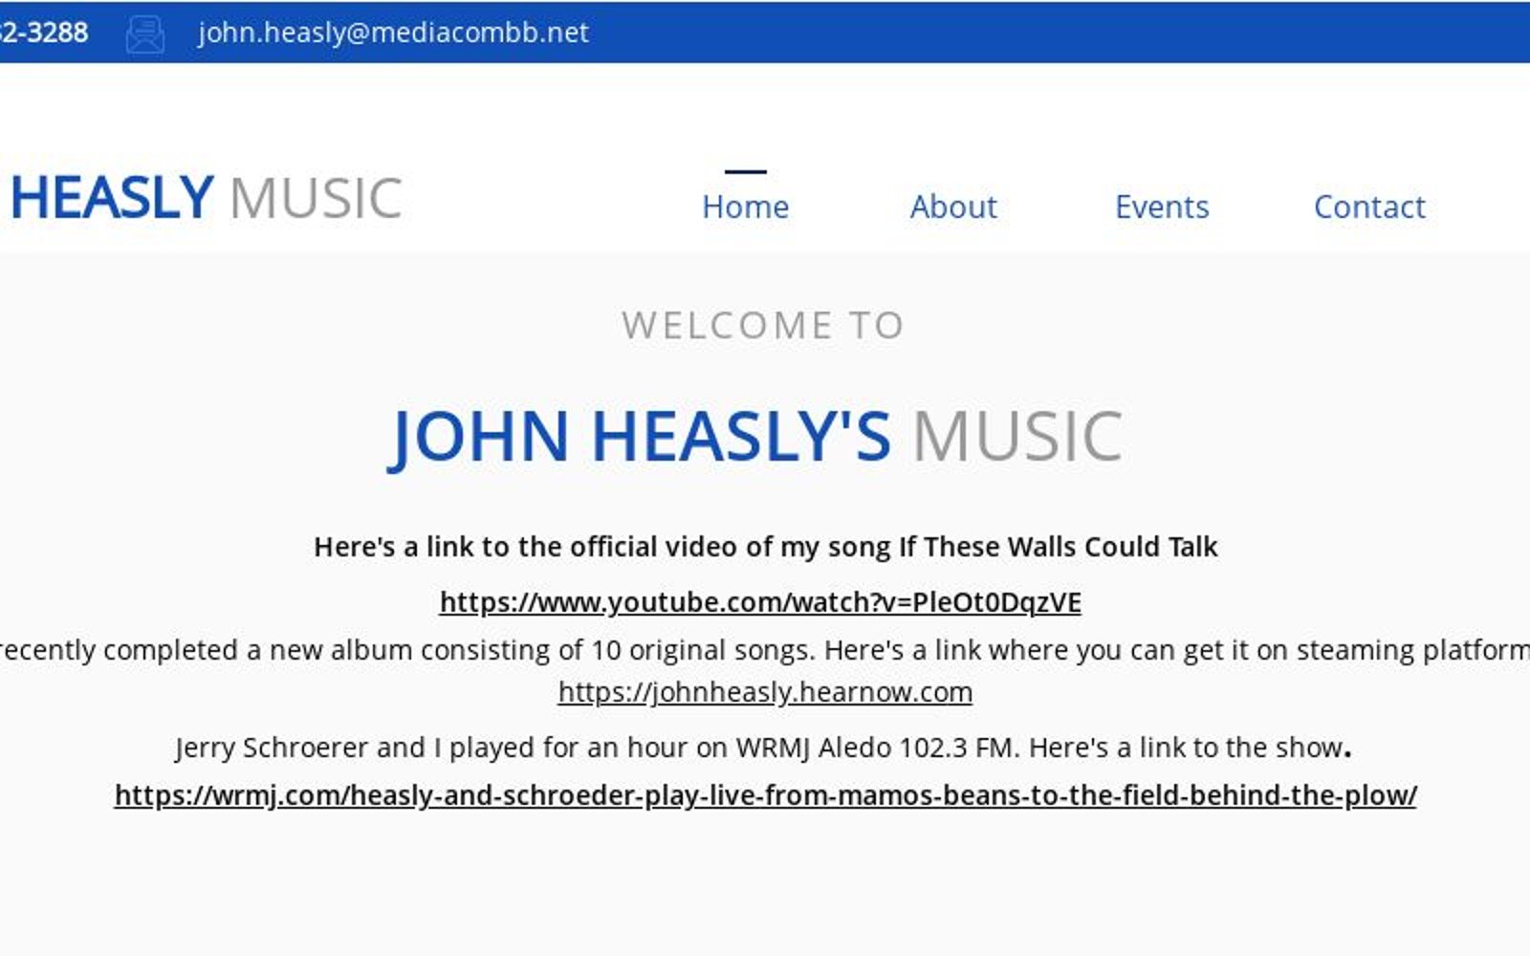Click the Jerry Schroerer WRMJ Aledo sentence

[763, 748]
